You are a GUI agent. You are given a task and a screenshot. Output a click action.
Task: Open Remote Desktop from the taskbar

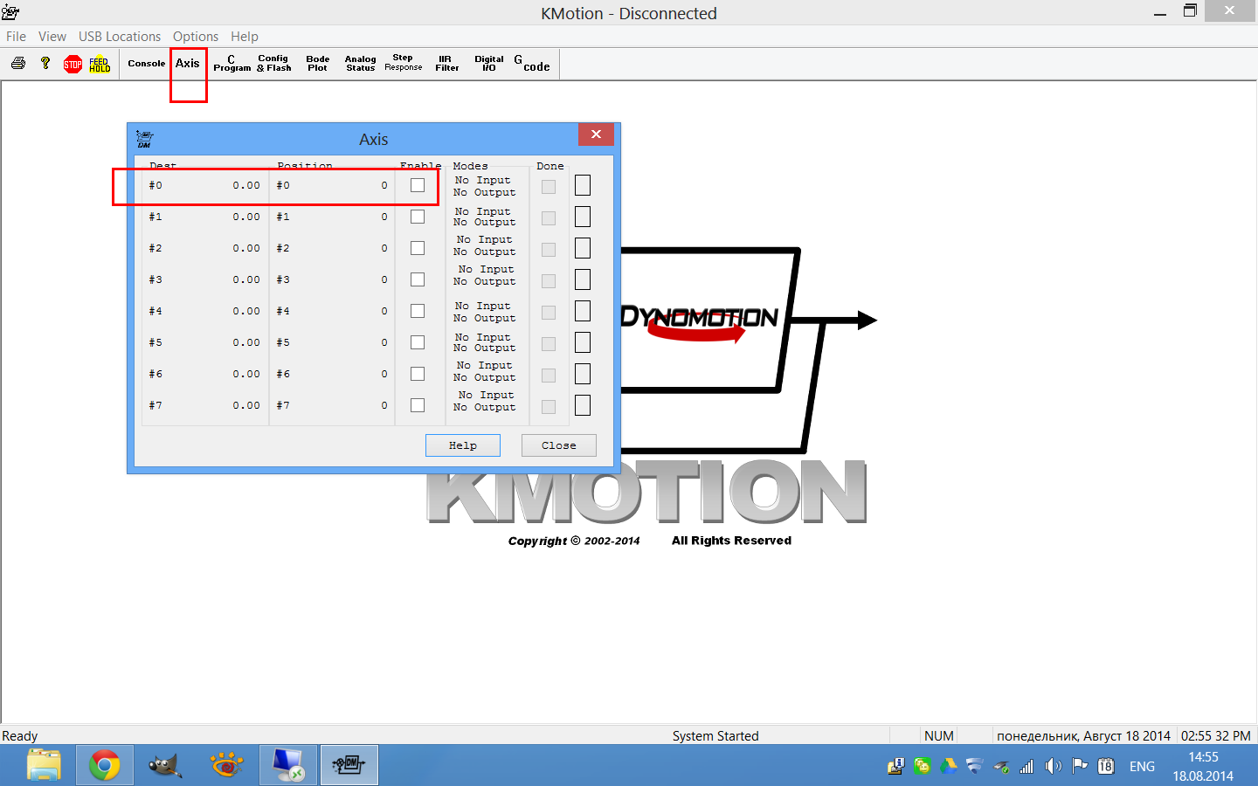click(x=287, y=766)
